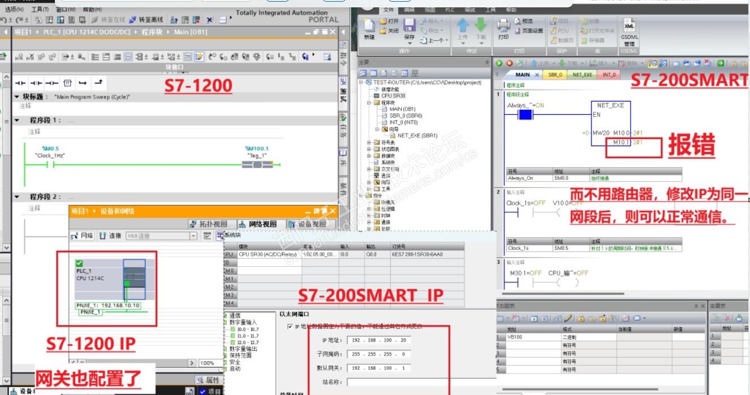Click the green download icon at the editor toolbar end
Viewport: 750px width, 395px height.
click(x=721, y=63)
